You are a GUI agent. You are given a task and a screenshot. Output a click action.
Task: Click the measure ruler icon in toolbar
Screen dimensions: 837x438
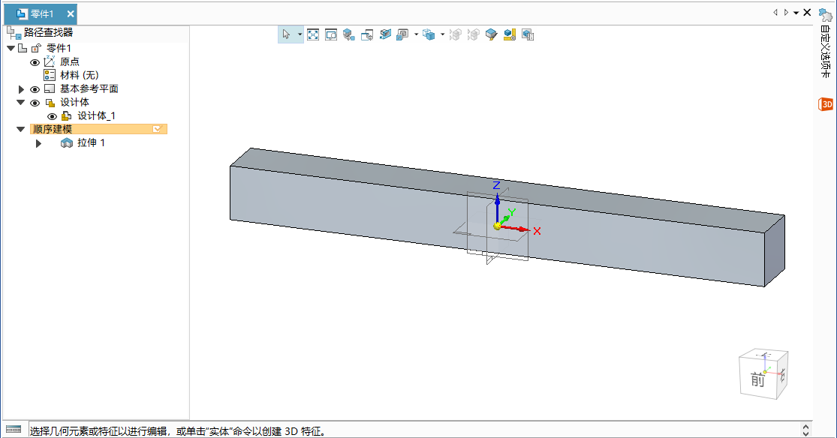(510, 34)
